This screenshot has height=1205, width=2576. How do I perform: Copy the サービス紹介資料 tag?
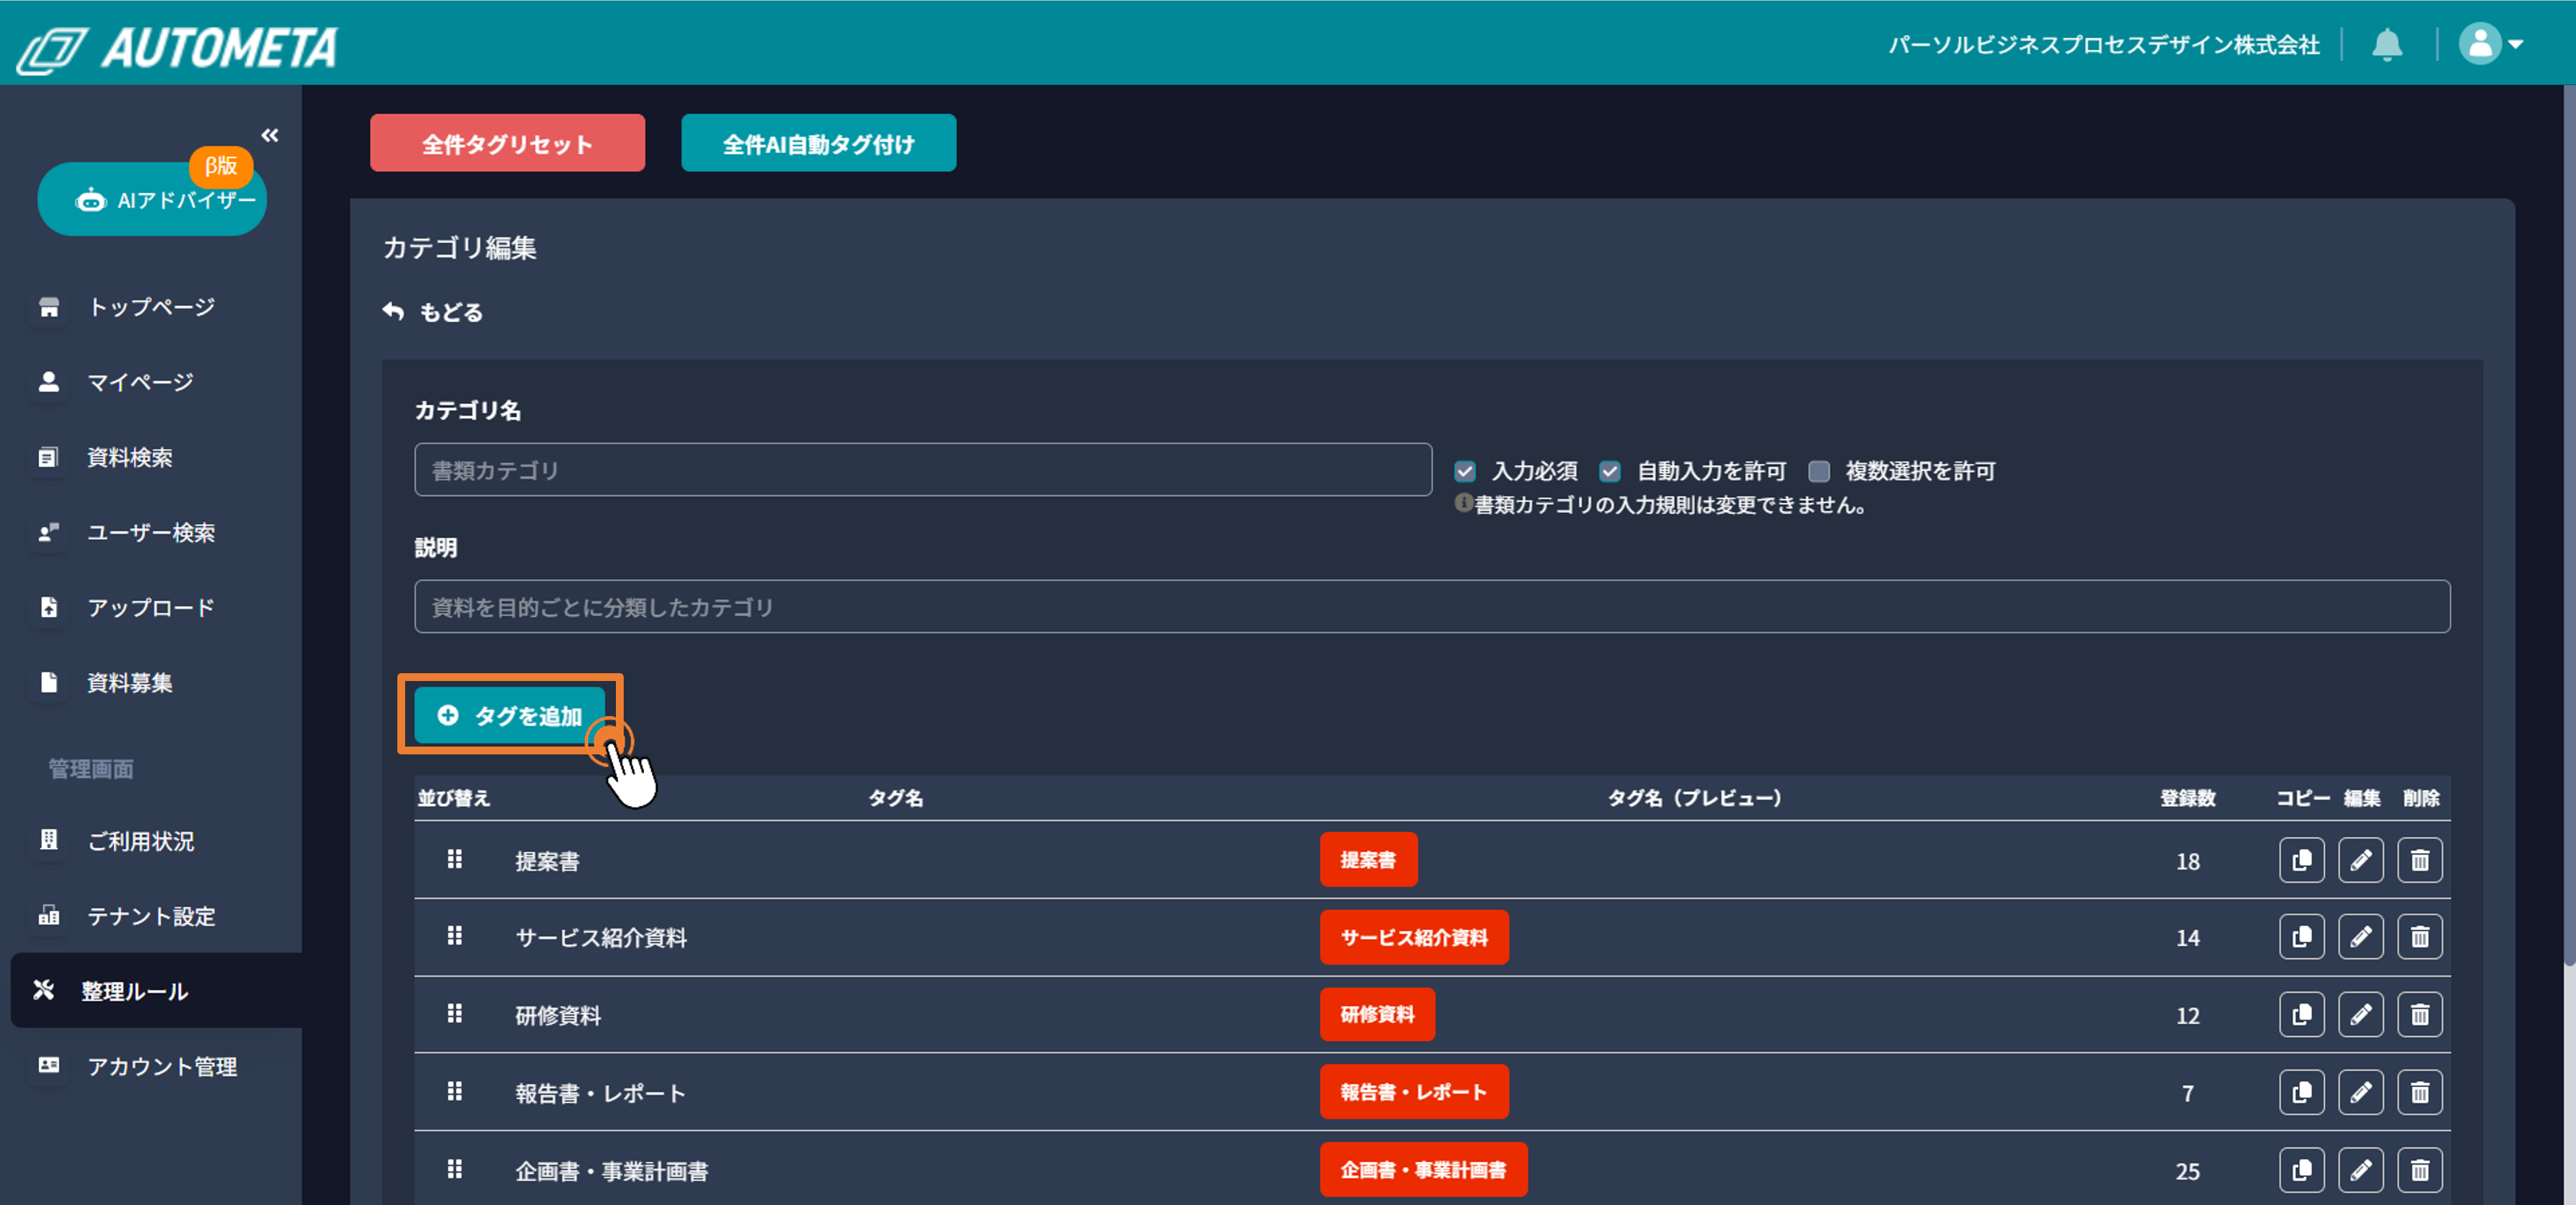pos(2301,938)
